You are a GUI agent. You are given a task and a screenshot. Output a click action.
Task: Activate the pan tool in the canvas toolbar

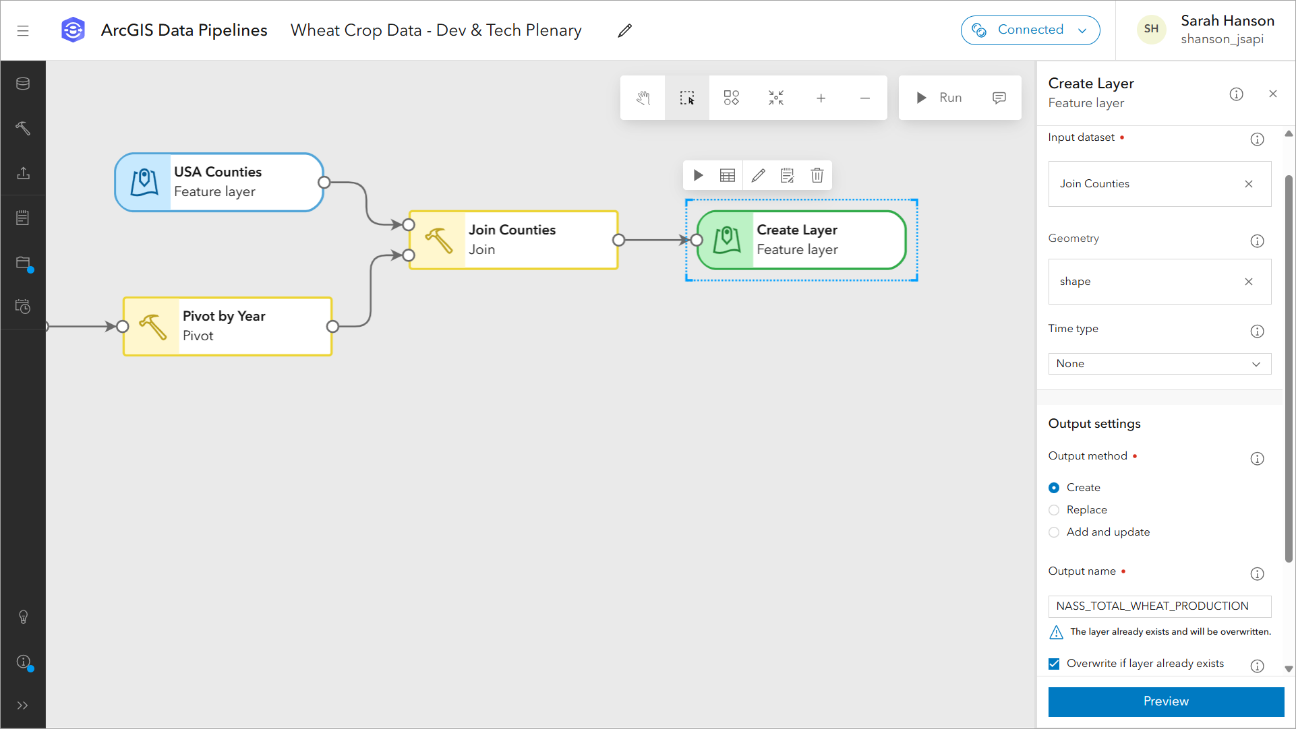pyautogui.click(x=642, y=98)
